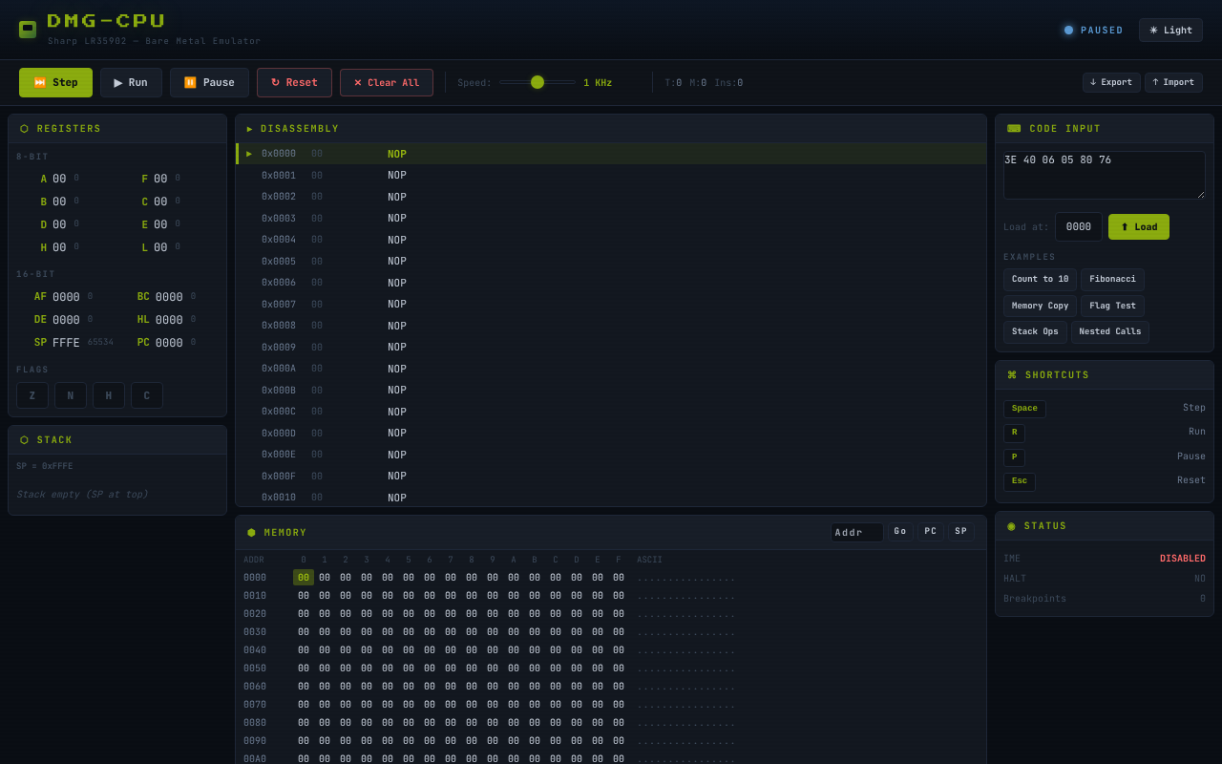Click the 1 KHz speed label

(598, 83)
